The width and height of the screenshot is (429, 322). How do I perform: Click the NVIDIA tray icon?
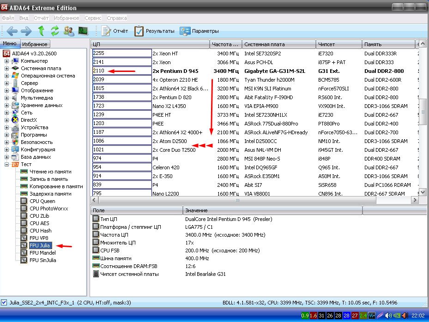(396, 316)
